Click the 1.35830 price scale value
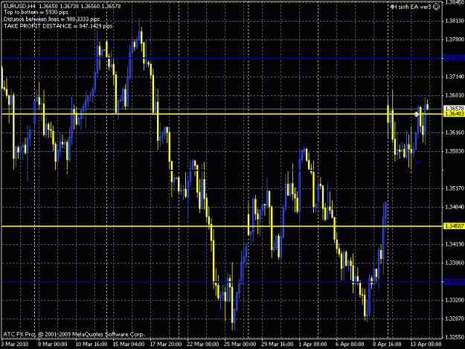The image size is (465, 349). [x=454, y=151]
